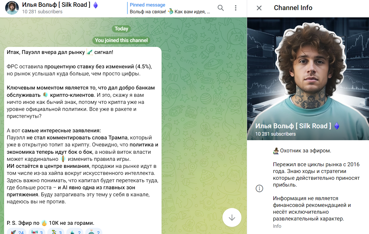Click 'You joined this channel' notice

[121, 40]
